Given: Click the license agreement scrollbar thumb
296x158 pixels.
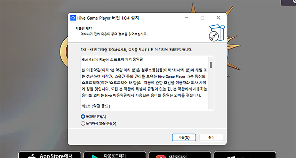Looking at the screenshot, I should [x=211, y=65].
